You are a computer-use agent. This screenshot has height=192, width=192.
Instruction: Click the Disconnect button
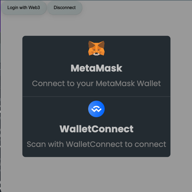point(65,8)
